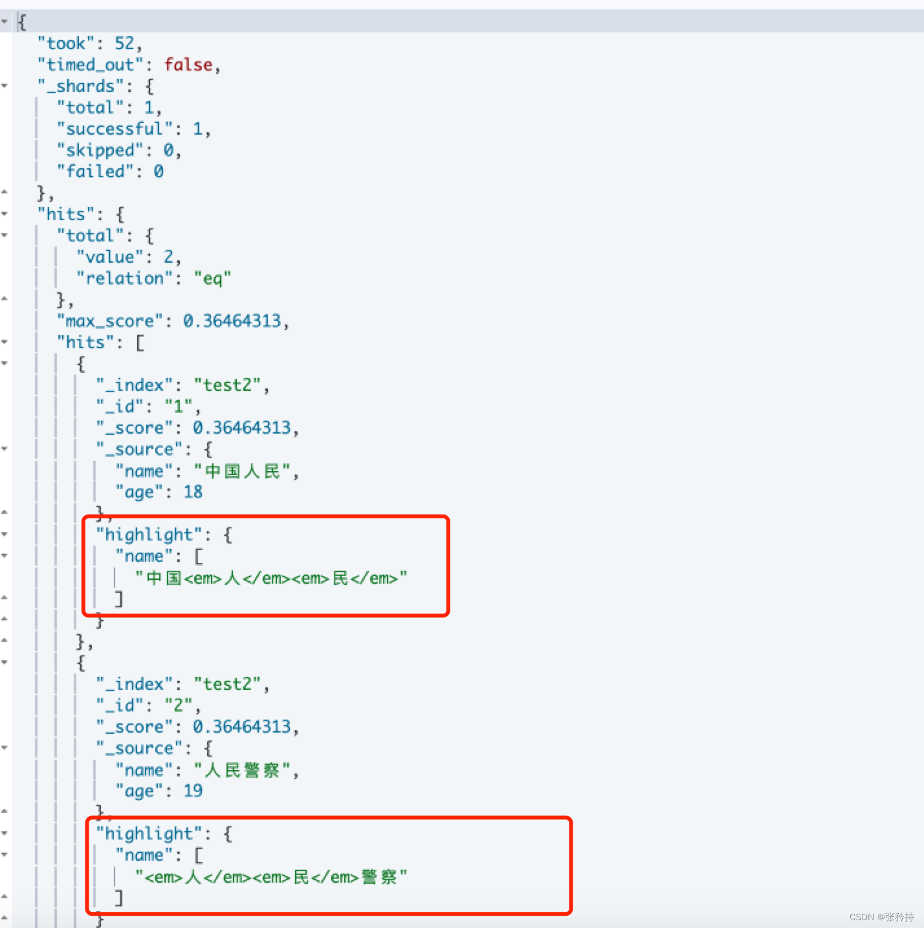Click the fold marker at the "_shards" closing brace
Screen dimensions: 924x928
[x=5, y=192]
